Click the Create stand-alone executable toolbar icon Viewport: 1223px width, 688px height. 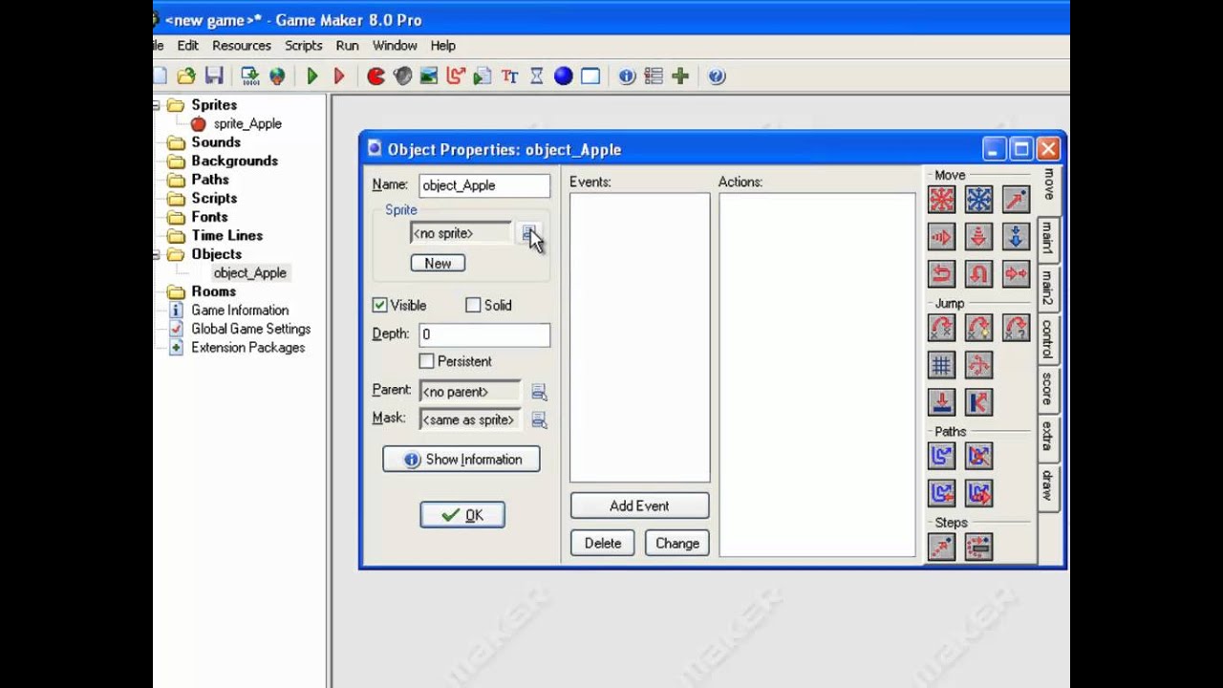[250, 76]
